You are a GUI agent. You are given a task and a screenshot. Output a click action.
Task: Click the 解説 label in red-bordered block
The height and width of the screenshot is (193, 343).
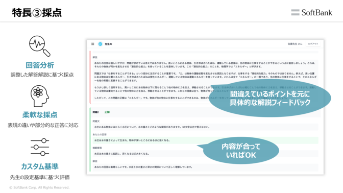tap(95, 57)
